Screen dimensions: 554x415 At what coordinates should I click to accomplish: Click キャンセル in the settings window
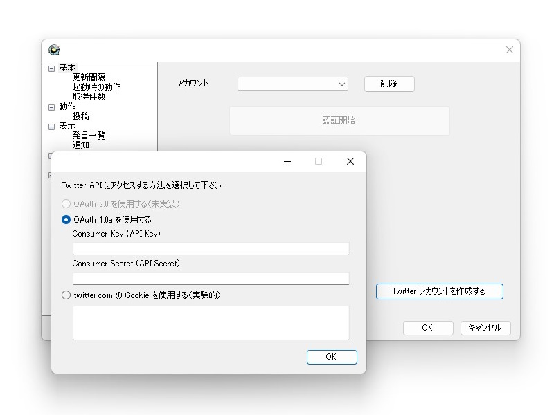point(485,328)
